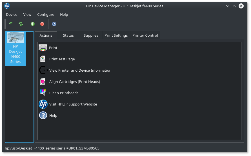Click the refresh all devices icon
This screenshot has width=251, height=156.
point(21,24)
